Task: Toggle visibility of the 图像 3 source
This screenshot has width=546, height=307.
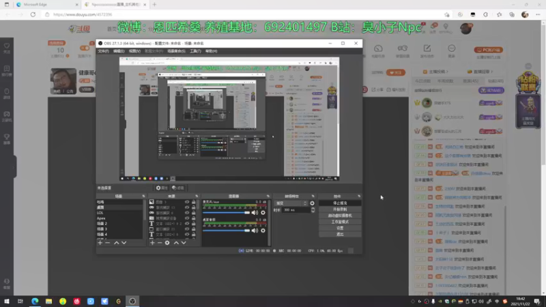Action: pyautogui.click(x=187, y=202)
